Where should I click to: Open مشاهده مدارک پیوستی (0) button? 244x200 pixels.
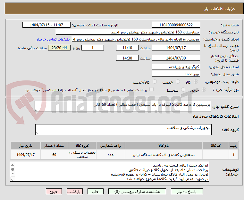coord(137,191)
